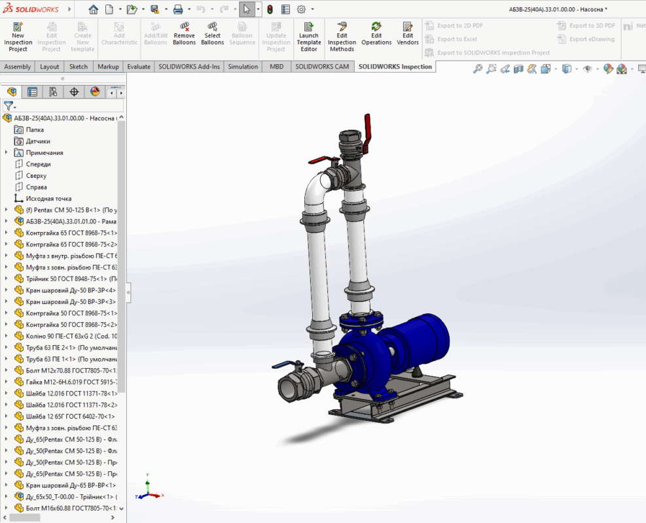Toggle the Hide/Show Items eye icon

(x=587, y=69)
